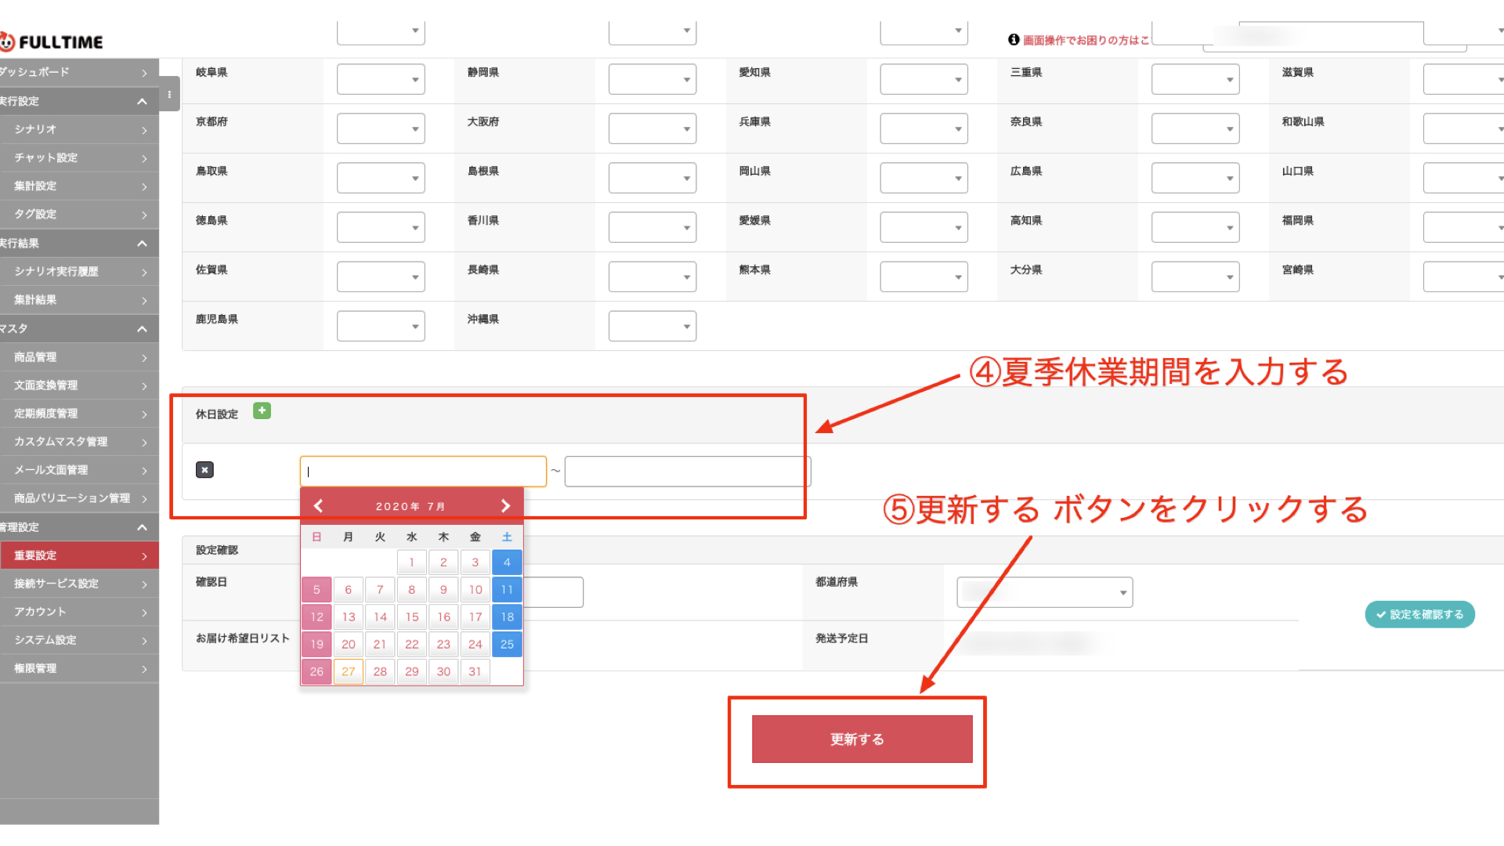Open アカウント in the sidebar
Viewport: 1504px width, 846px height.
tap(79, 612)
